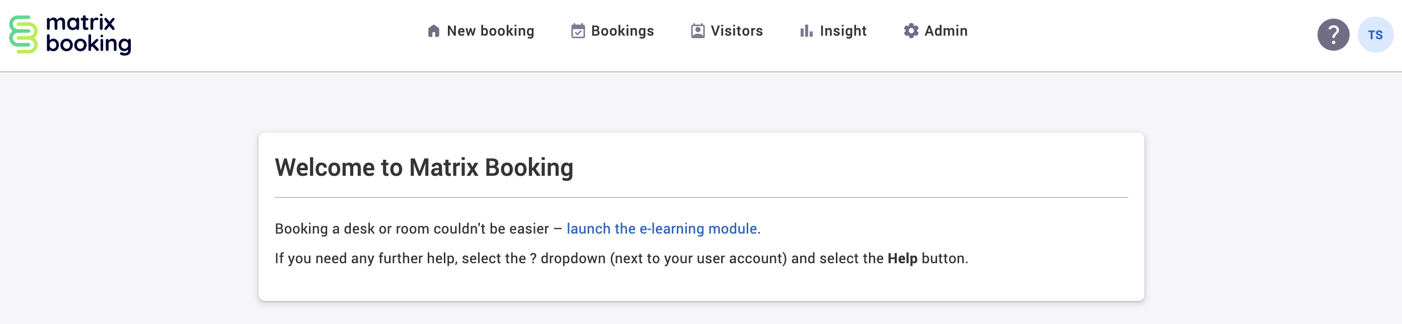Click the divider line under the welcome heading
The width and height of the screenshot is (1402, 324).
click(701, 197)
